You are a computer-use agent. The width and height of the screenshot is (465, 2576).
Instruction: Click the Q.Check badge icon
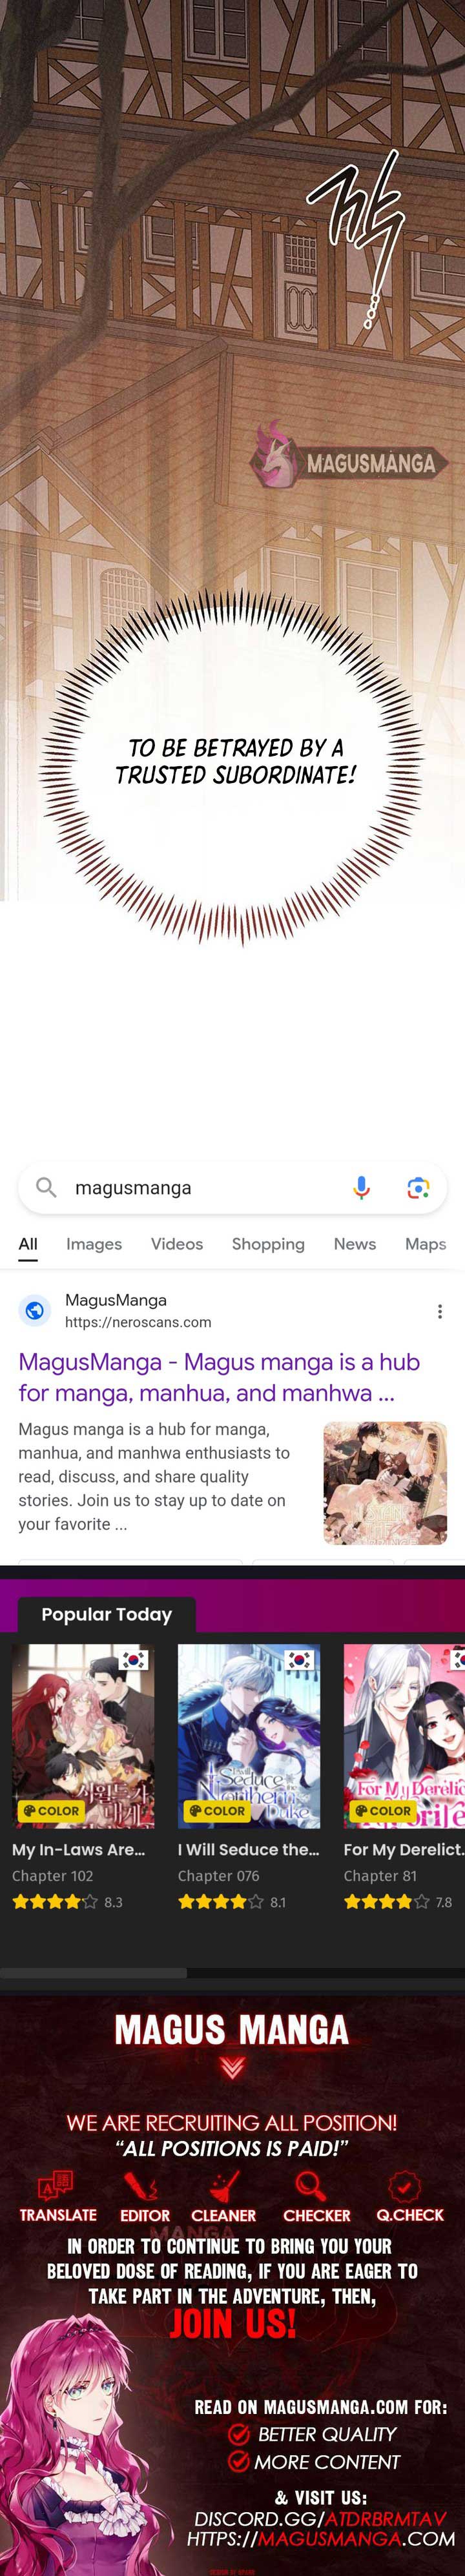coord(404,2185)
